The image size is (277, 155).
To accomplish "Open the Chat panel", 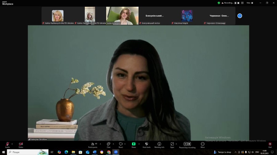I will (x=108, y=145).
